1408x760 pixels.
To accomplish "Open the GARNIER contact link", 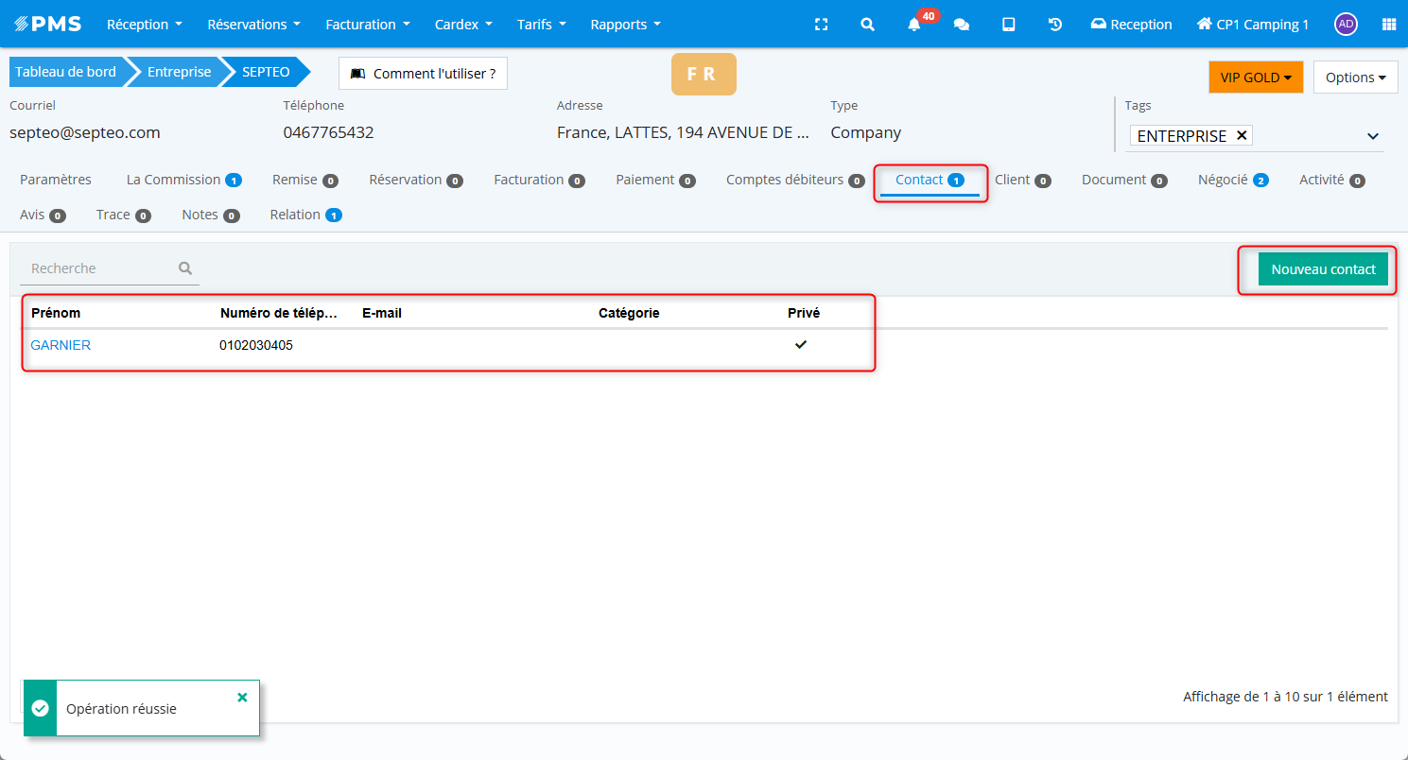I will [61, 345].
